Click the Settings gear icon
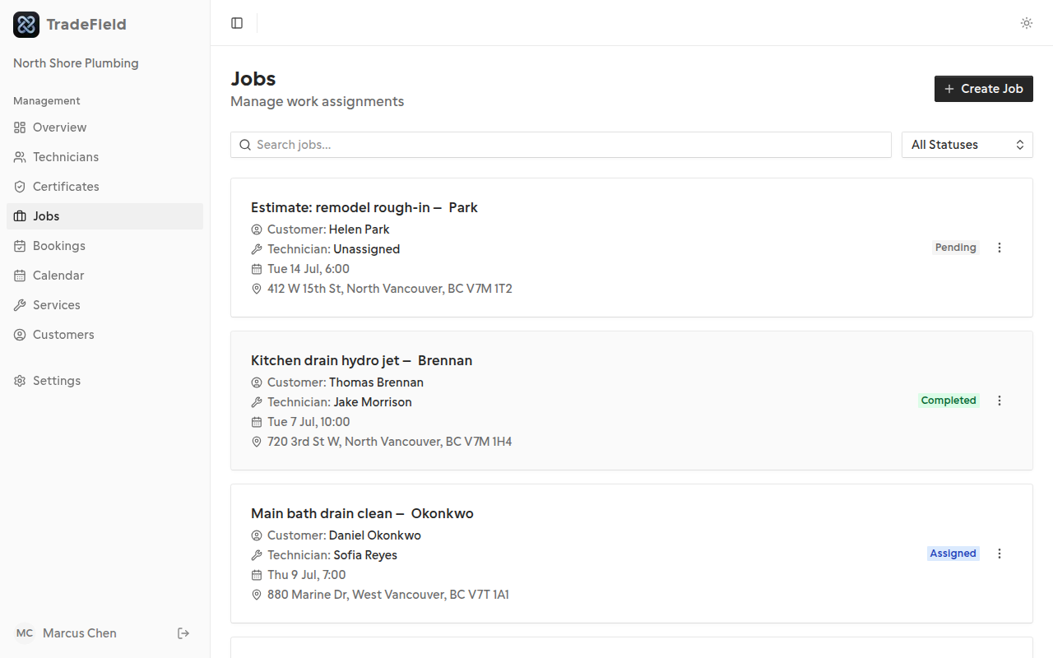The image size is (1053, 658). pyautogui.click(x=20, y=381)
